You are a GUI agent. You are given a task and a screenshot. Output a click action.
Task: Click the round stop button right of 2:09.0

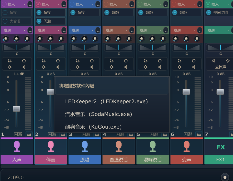tap(225, 177)
